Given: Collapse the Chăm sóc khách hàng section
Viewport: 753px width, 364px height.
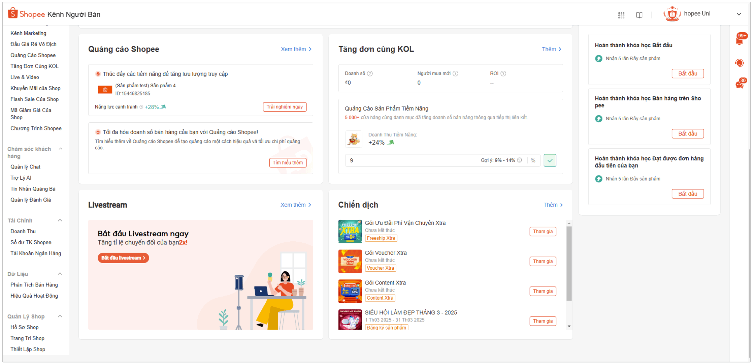Looking at the screenshot, I should point(61,149).
